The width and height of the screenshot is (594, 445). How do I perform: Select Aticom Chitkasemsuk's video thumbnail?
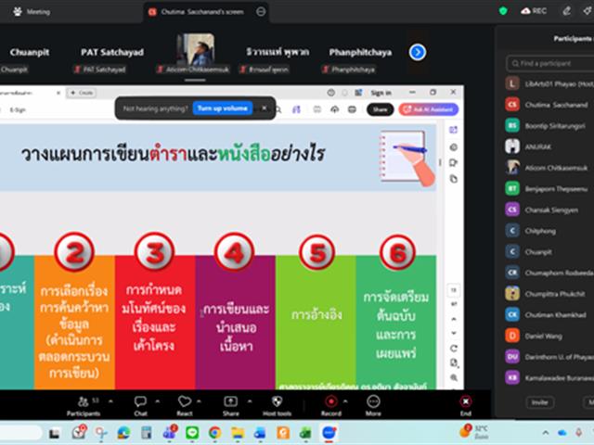[195, 53]
